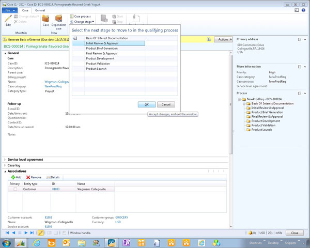Click the More information pane options icon
310x248 pixels.
click(x=300, y=67)
